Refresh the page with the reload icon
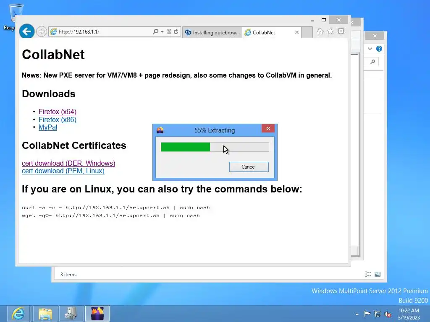 176,32
